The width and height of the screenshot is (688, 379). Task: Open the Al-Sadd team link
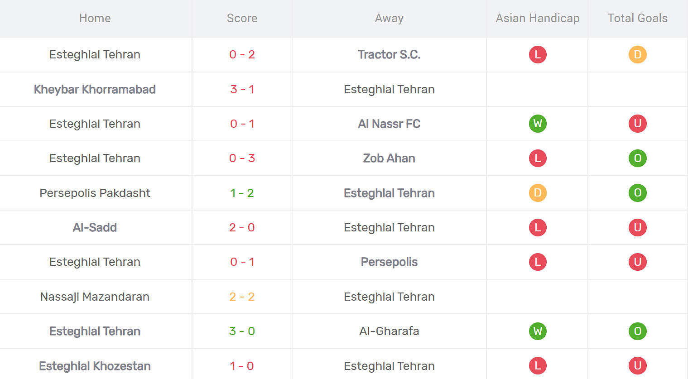[95, 227]
